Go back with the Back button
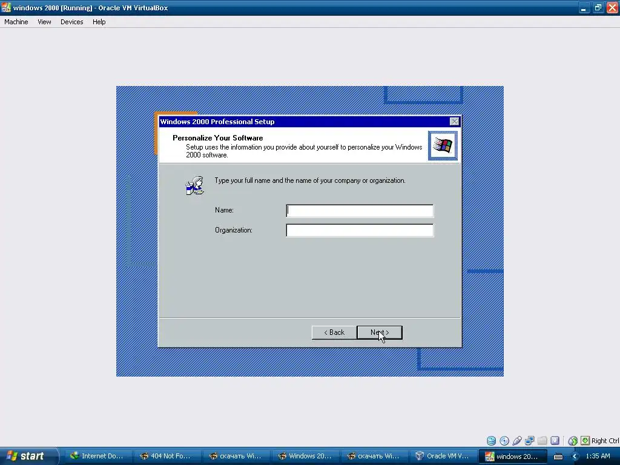Screen dimensions: 620x465 [334, 332]
